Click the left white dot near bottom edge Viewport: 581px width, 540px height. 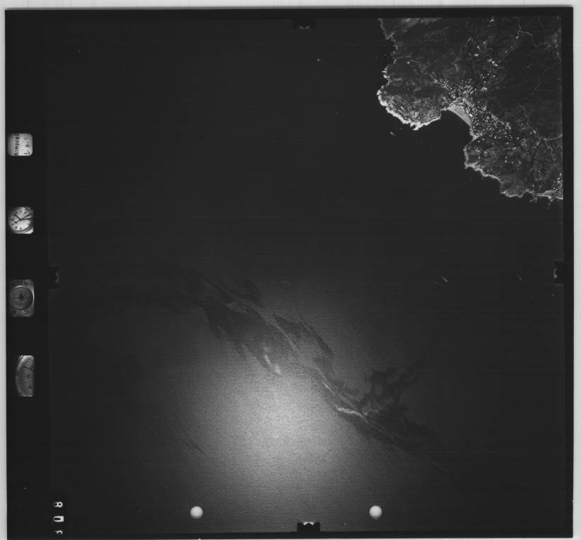point(197,512)
